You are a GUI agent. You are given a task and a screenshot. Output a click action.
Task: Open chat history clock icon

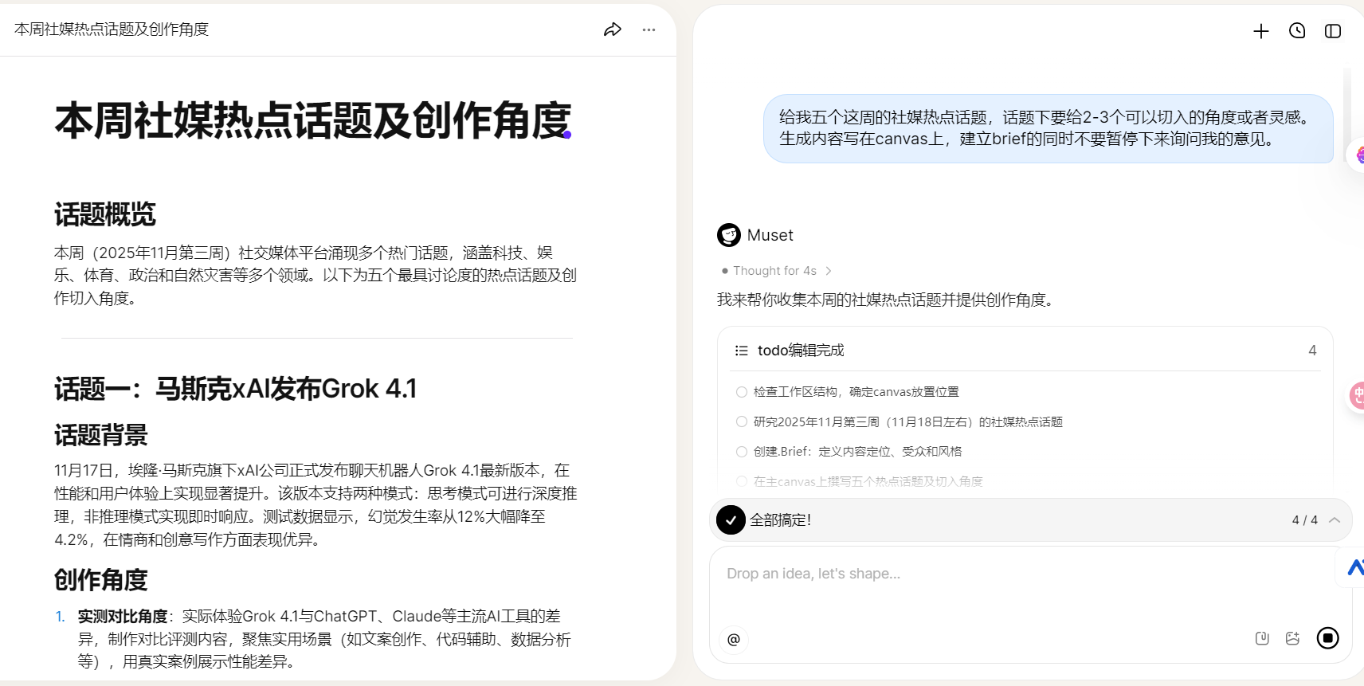pos(1297,31)
